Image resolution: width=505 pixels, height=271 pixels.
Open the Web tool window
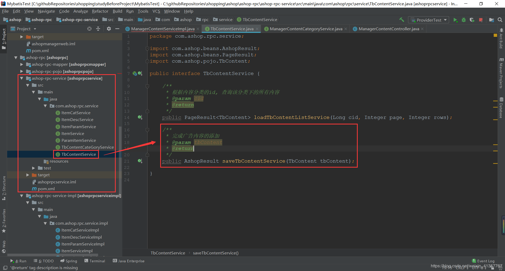tap(4, 247)
